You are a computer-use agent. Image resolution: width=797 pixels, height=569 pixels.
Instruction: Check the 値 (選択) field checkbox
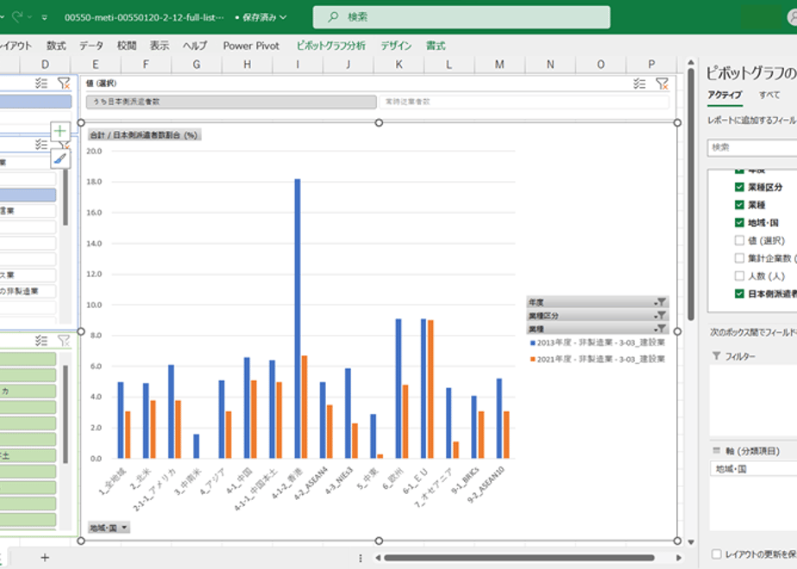[739, 241]
